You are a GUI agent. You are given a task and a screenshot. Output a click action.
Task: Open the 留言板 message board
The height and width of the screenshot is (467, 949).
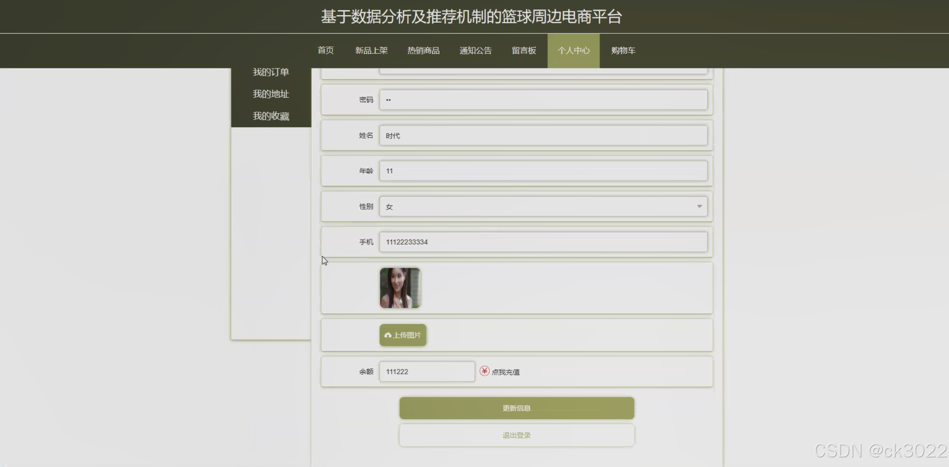[524, 50]
